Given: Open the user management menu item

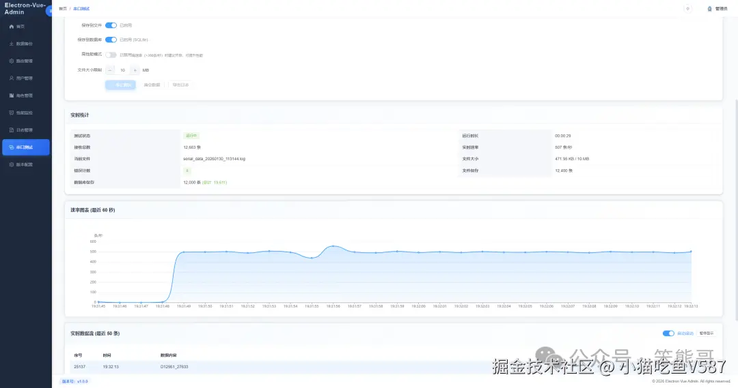Looking at the screenshot, I should tap(26, 78).
